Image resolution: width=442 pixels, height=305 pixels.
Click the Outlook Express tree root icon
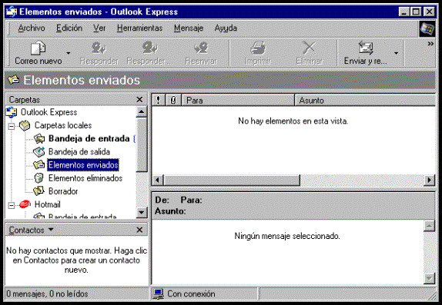click(12, 112)
